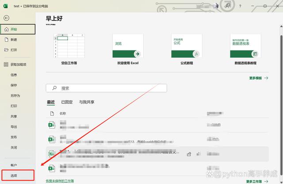Click the user account avatar in title bar
Screen dimensions: 283x184
tap(216, 6)
